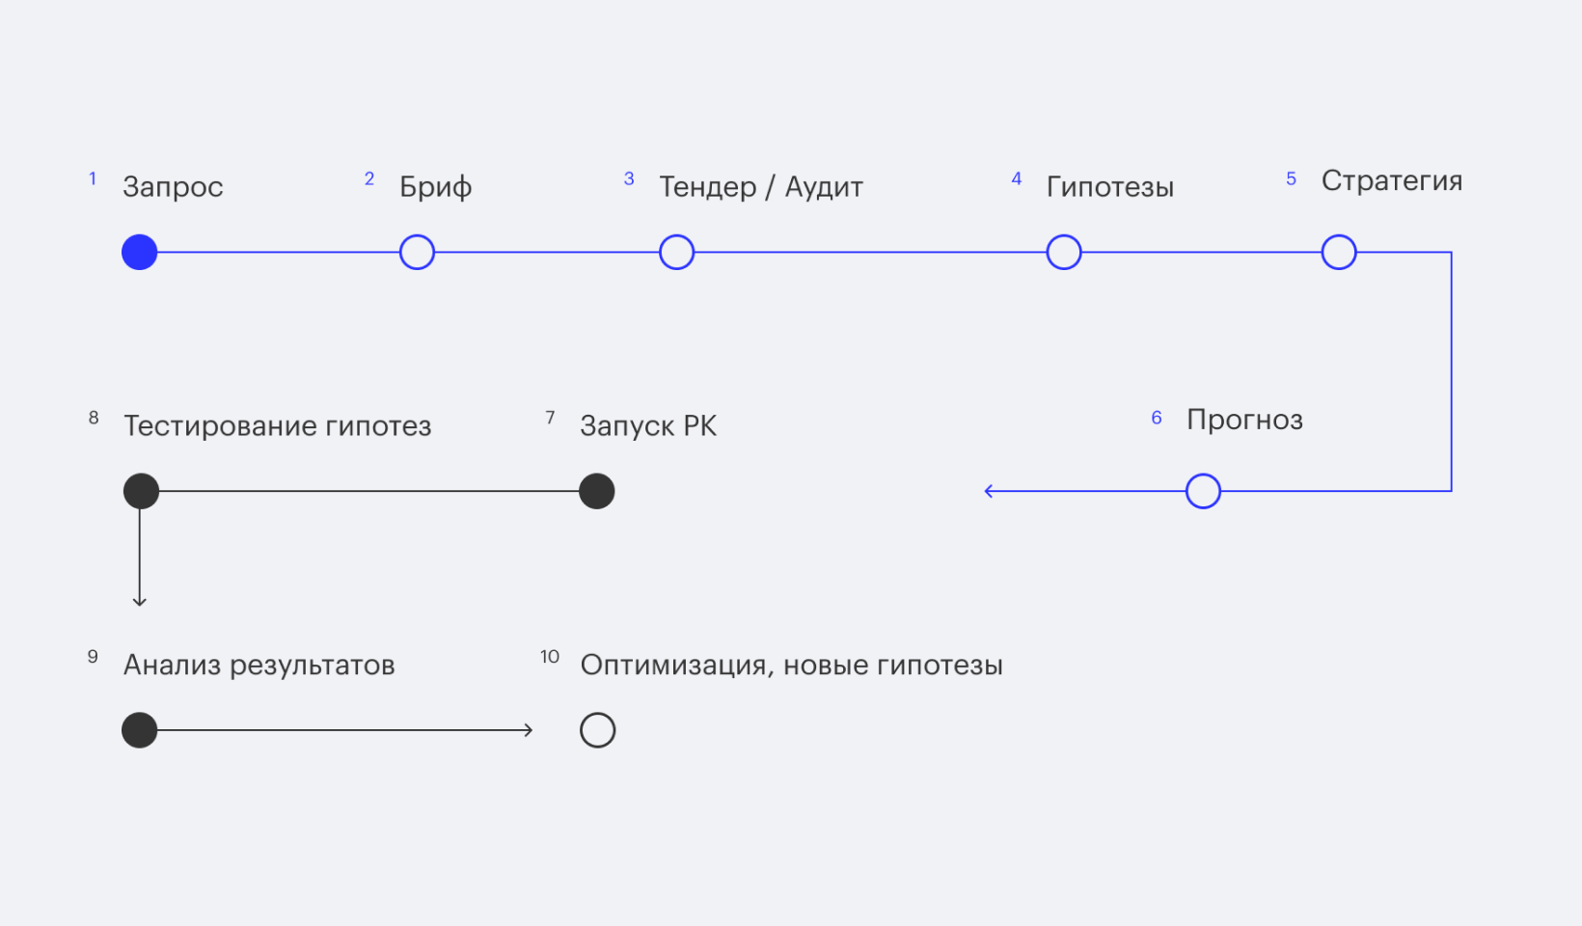Select the Бриф step circle
This screenshot has height=926, width=1582.
(x=417, y=253)
